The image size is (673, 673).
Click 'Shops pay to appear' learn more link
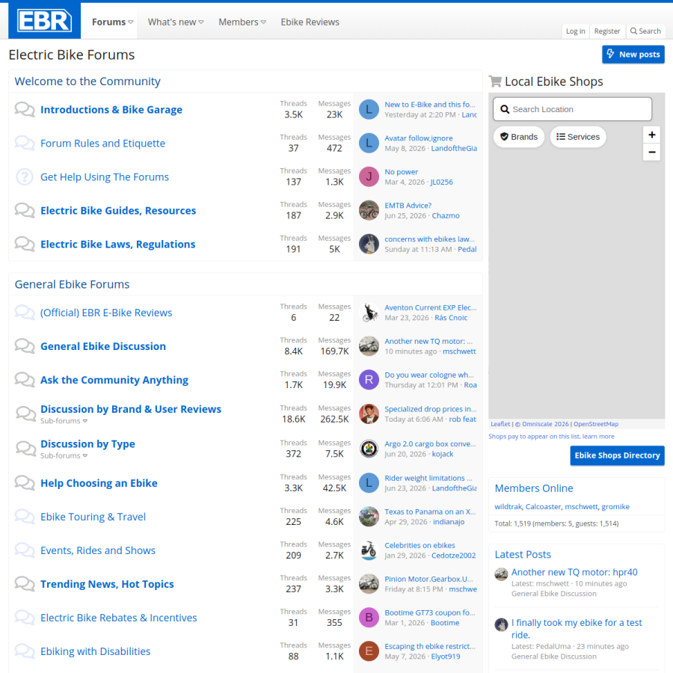click(x=551, y=437)
